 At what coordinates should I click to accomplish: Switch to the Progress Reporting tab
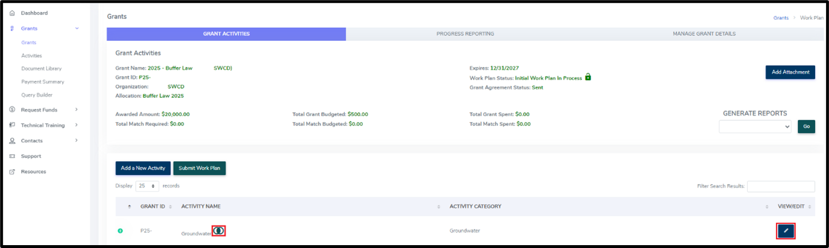point(465,34)
